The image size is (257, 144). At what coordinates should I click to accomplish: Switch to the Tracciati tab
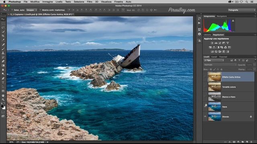223,57
